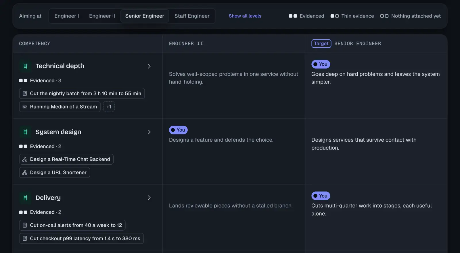460x253 pixels.
Task: Click the document icon on on-call alerts chip
Action: click(25, 225)
